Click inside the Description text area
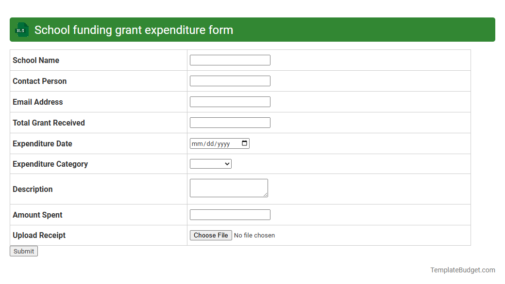Screen dimensions: 505x284 228,188
